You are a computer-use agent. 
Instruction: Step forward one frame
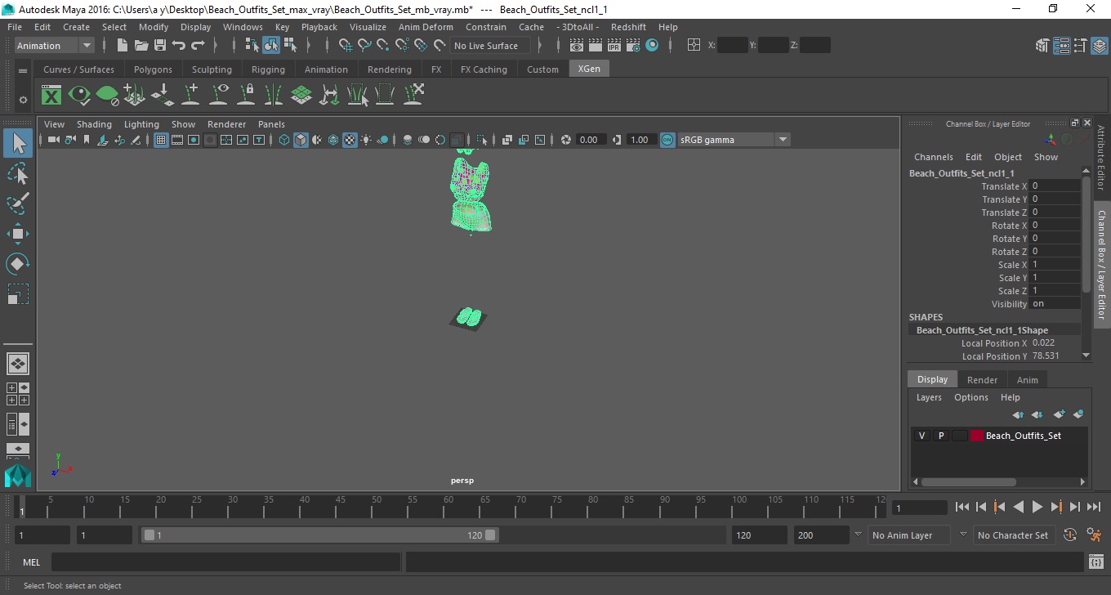[1075, 507]
